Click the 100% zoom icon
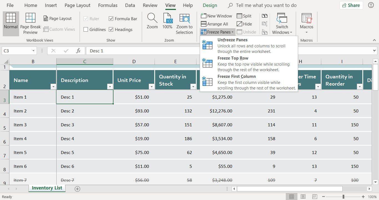The image size is (379, 200). tap(167, 18)
